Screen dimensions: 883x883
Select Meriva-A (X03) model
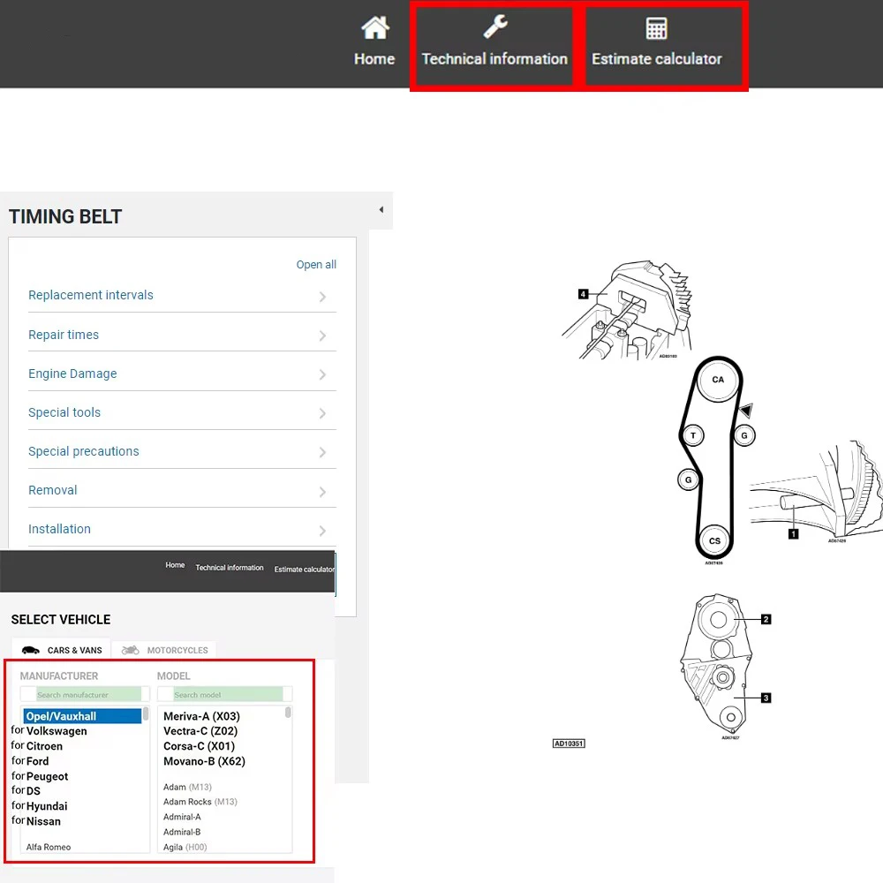(201, 716)
